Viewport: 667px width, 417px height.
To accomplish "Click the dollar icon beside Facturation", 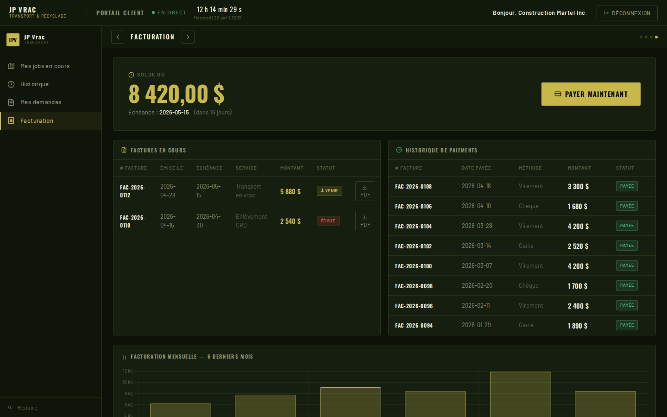I will 11,121.
